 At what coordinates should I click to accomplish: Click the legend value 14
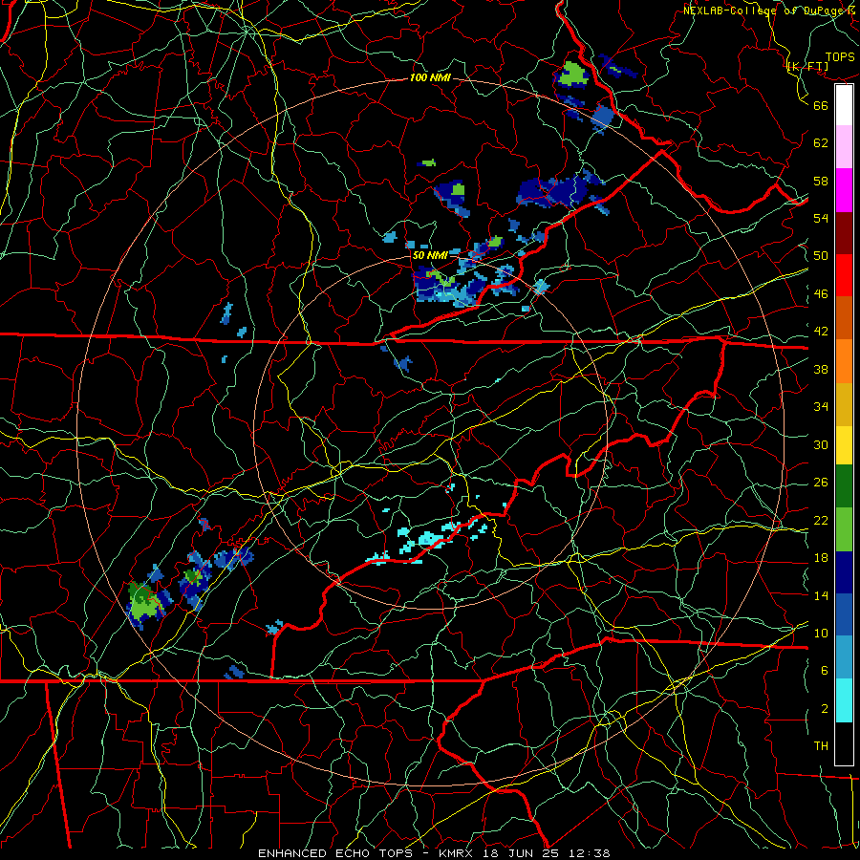[x=821, y=595]
